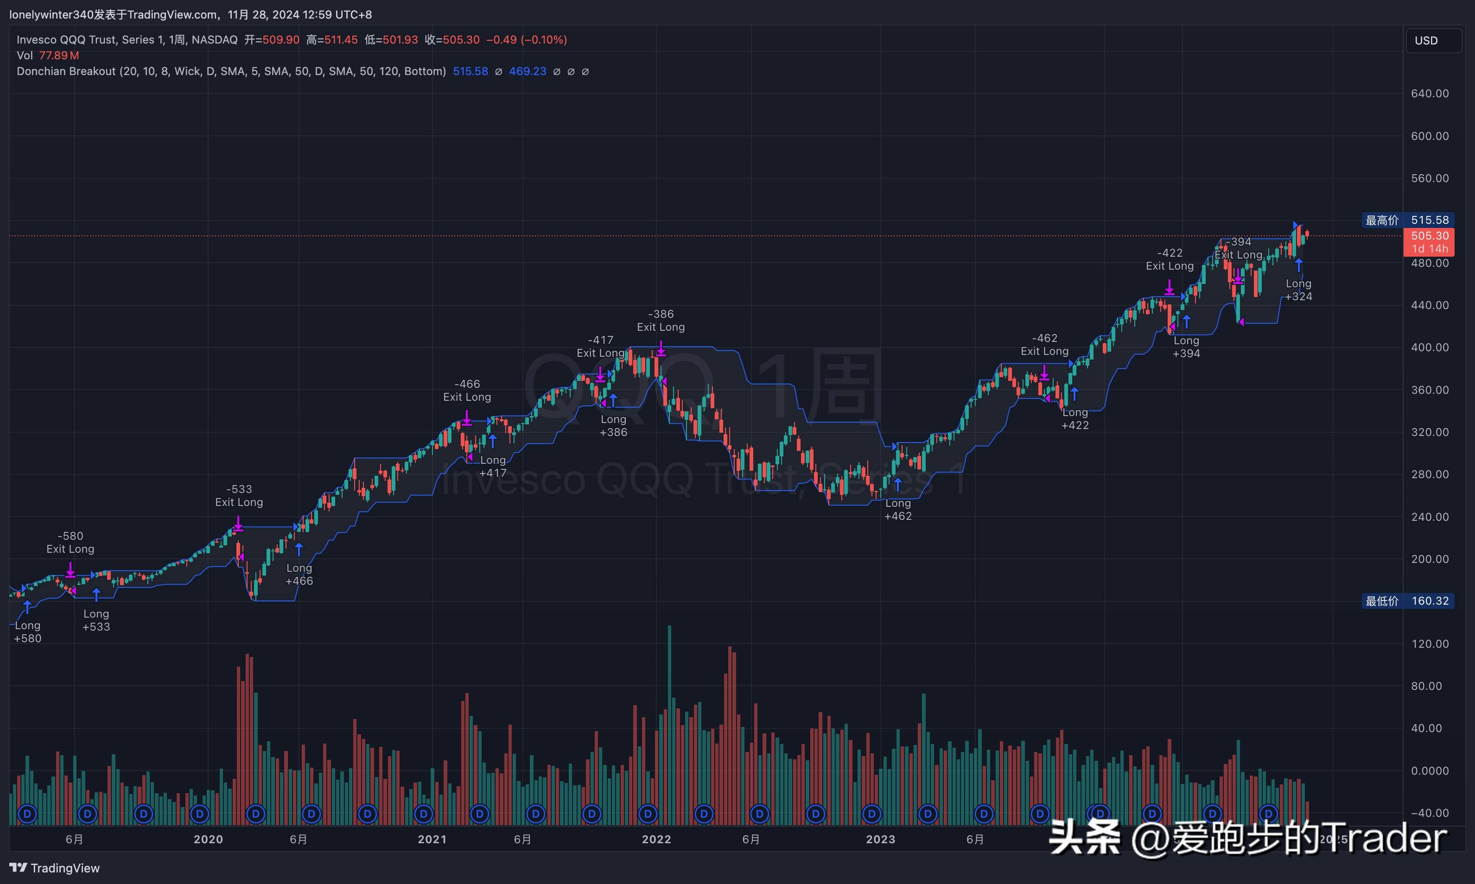Click the 2020 label on time axis

coord(208,840)
